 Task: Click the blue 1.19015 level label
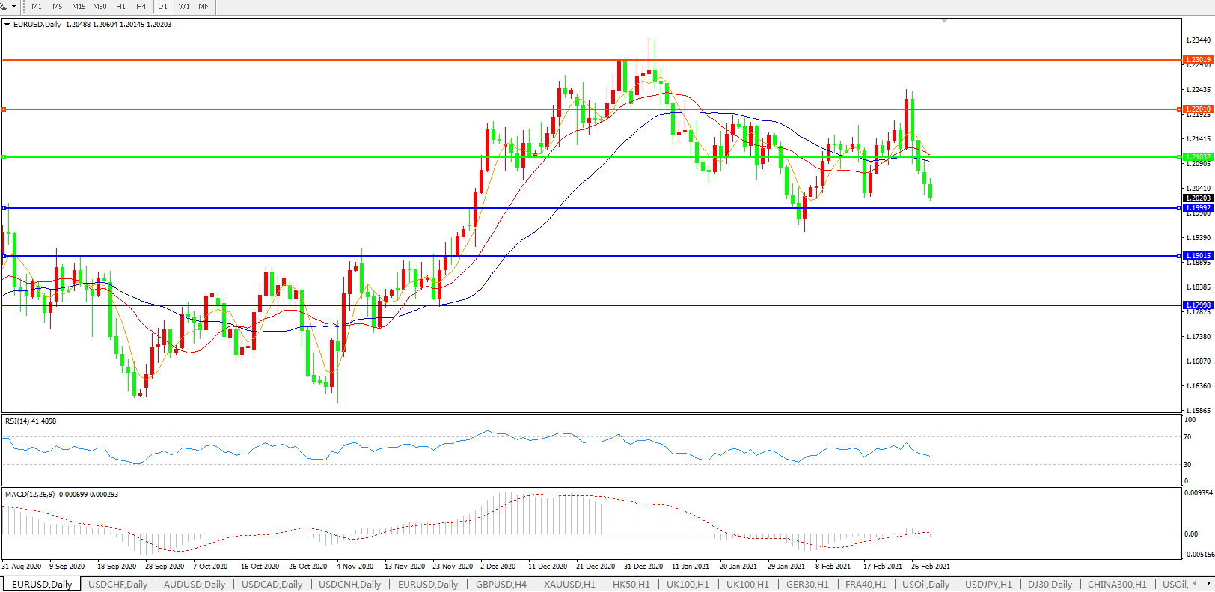pyautogui.click(x=1197, y=256)
